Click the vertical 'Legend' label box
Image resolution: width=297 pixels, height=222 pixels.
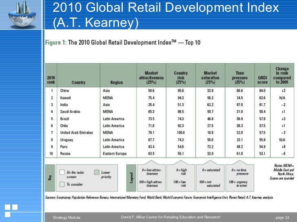tap(131, 178)
